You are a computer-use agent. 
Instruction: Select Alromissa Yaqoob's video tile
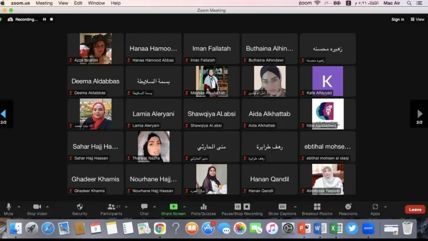point(327,179)
